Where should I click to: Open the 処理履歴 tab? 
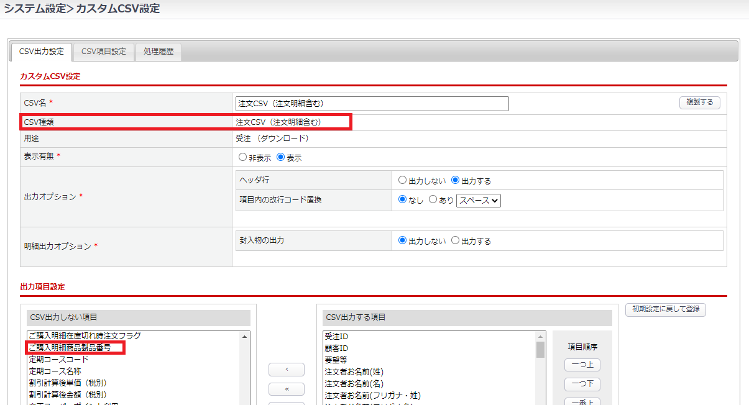159,52
